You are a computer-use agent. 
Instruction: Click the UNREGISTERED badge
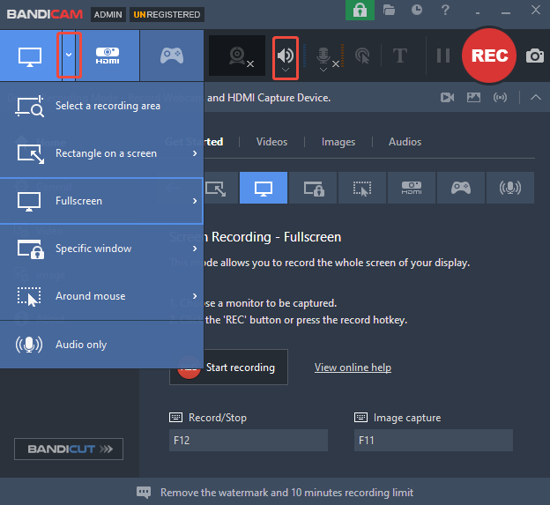167,15
